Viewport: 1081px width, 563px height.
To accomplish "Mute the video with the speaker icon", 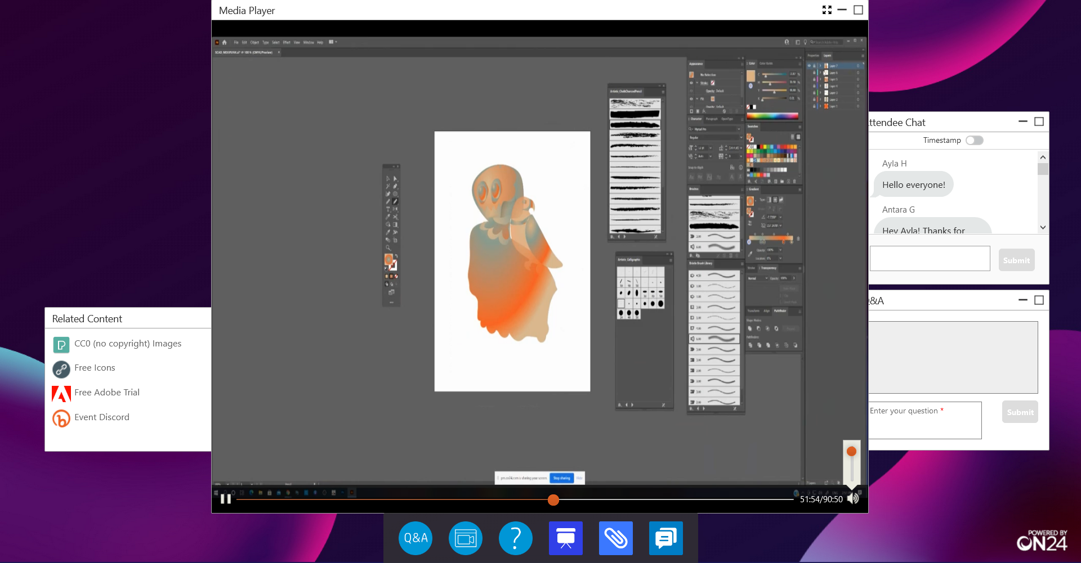I will [x=854, y=499].
